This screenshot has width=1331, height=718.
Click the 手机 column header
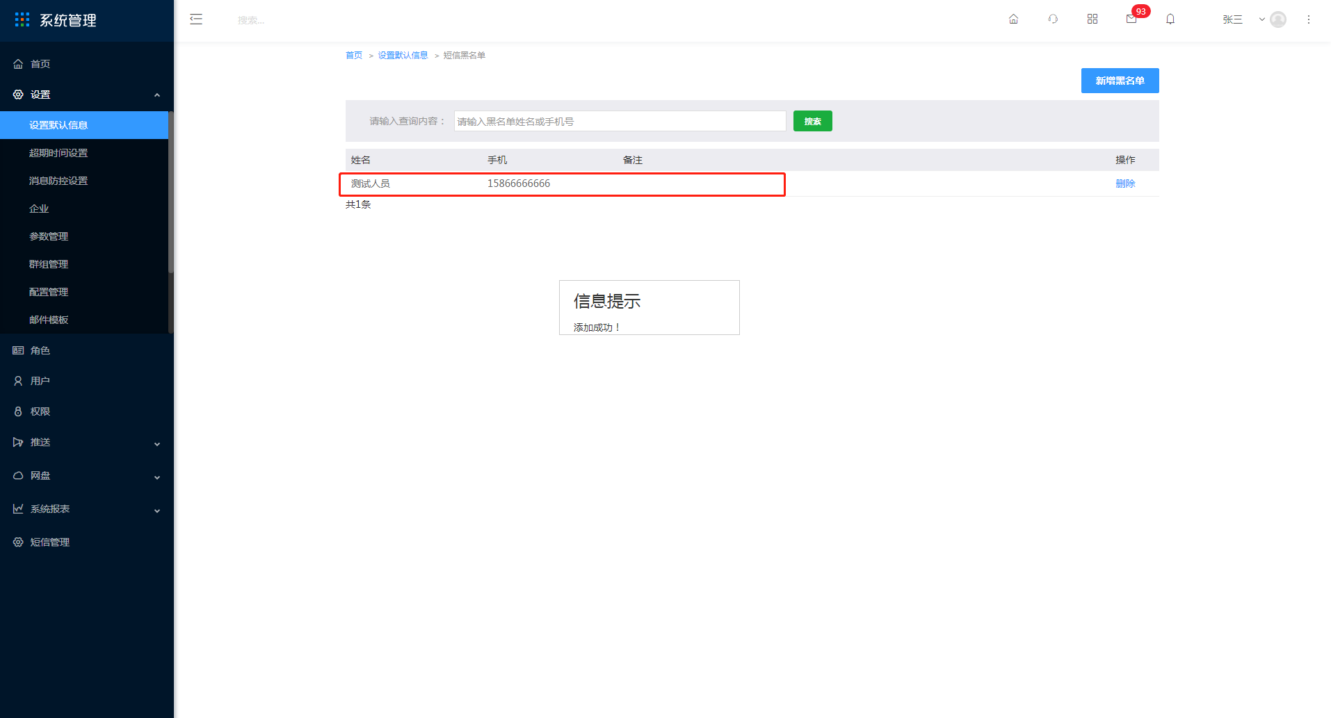tap(497, 160)
